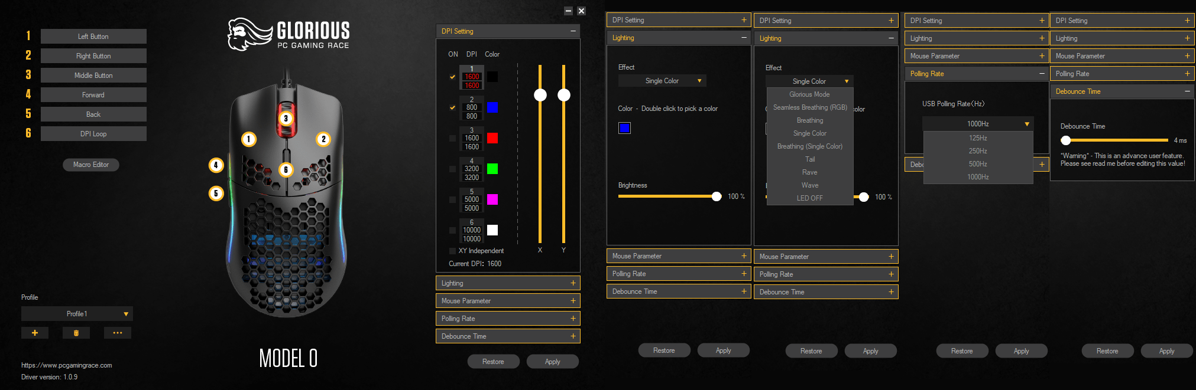Open the Profile1 dropdown
Image resolution: width=1196 pixels, height=390 pixels.
coord(77,314)
